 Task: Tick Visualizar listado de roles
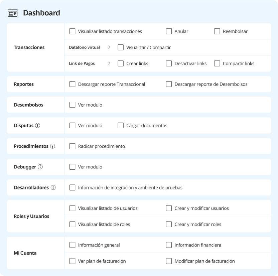coord(72,224)
